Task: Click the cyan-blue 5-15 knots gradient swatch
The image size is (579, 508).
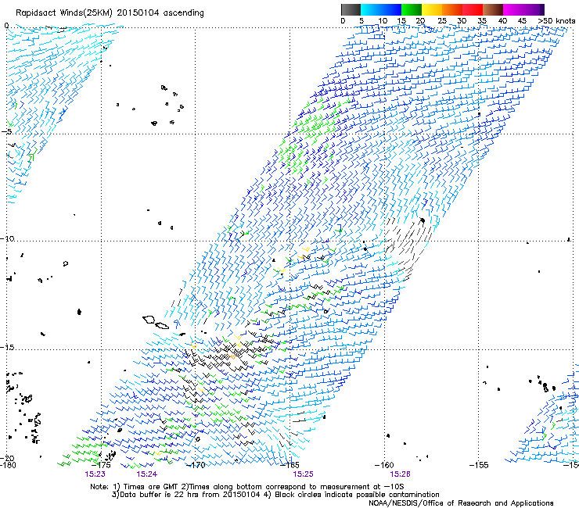Action: (381, 9)
